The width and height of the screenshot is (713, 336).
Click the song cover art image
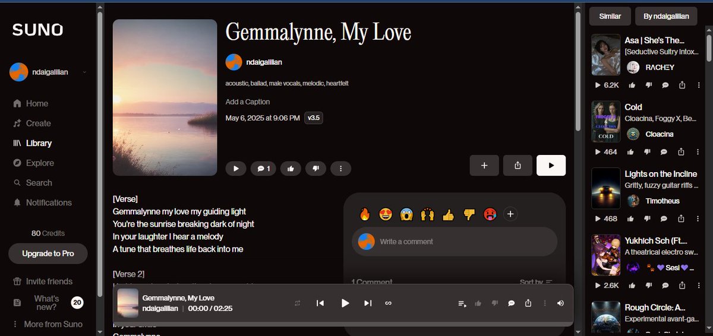point(165,97)
